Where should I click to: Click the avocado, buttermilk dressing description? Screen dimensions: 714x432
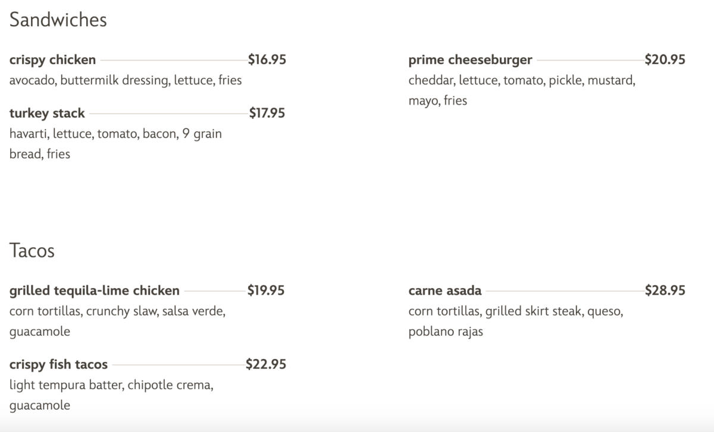[125, 80]
